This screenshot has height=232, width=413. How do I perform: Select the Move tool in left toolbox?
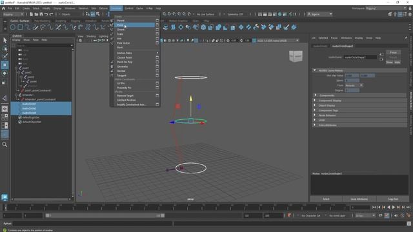[x=5, y=64]
